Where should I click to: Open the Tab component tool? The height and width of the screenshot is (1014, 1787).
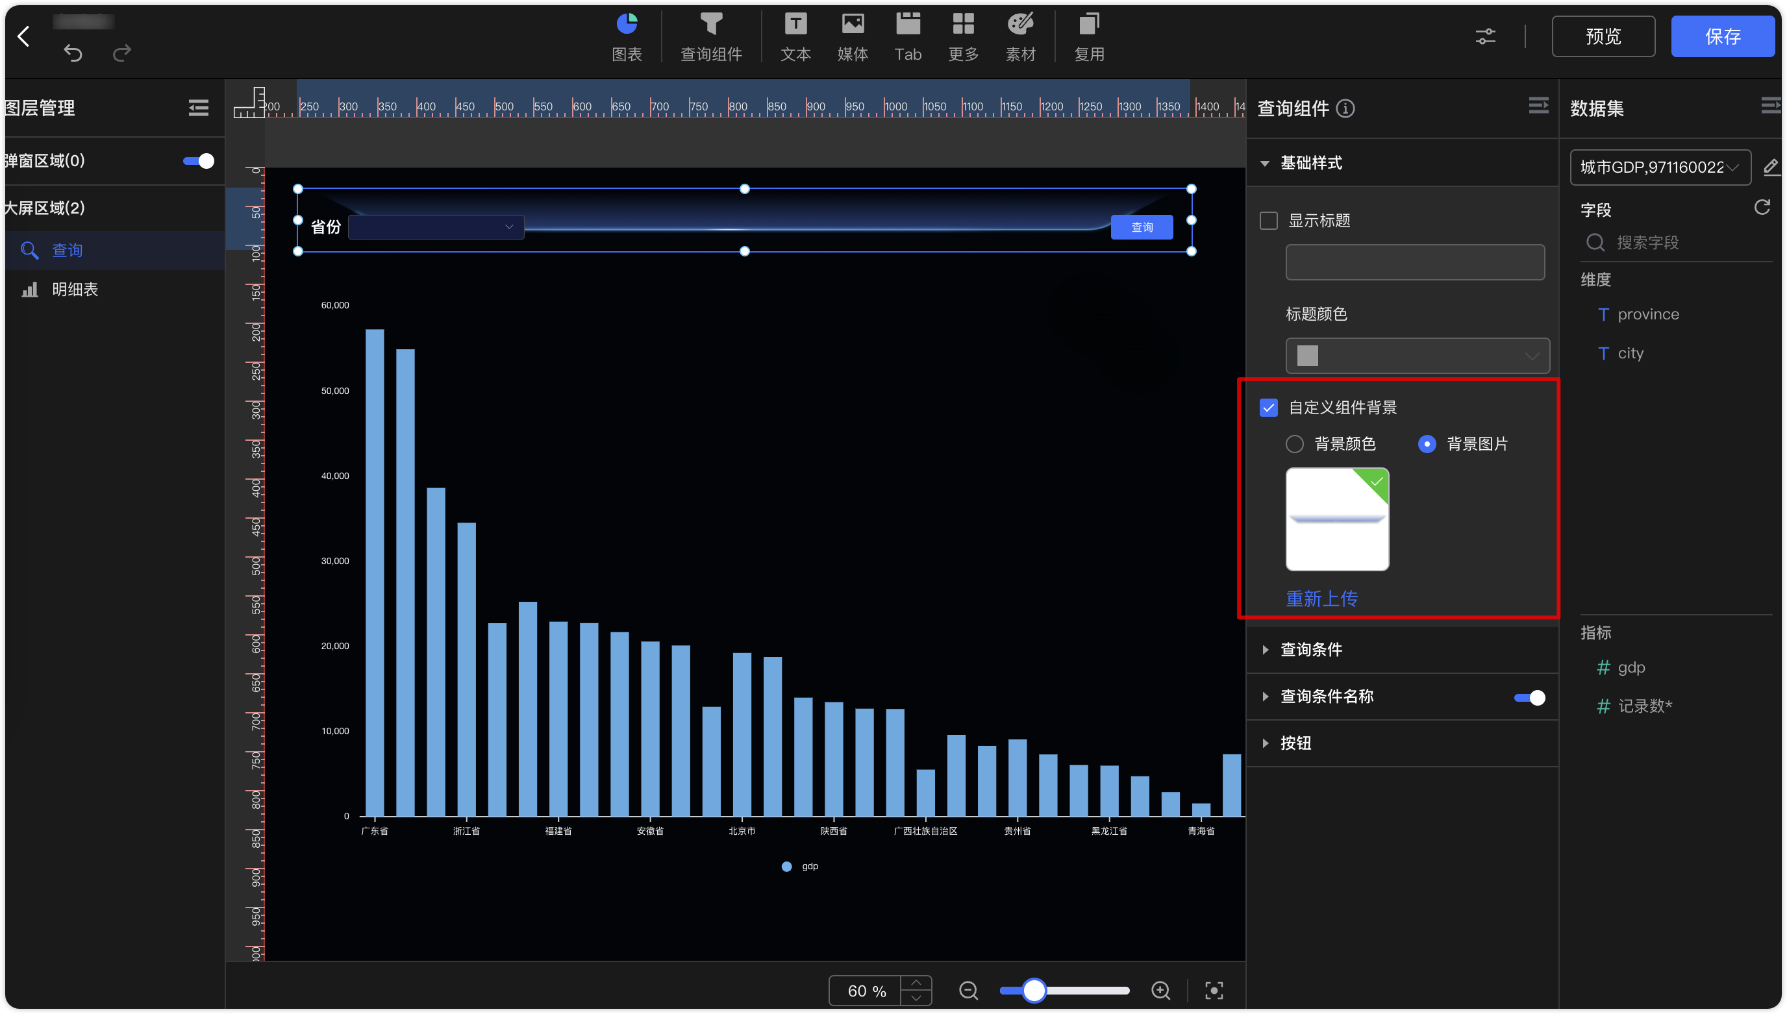[907, 38]
